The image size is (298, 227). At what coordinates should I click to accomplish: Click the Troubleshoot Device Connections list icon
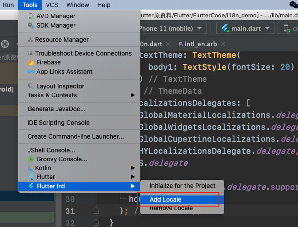pyautogui.click(x=30, y=53)
